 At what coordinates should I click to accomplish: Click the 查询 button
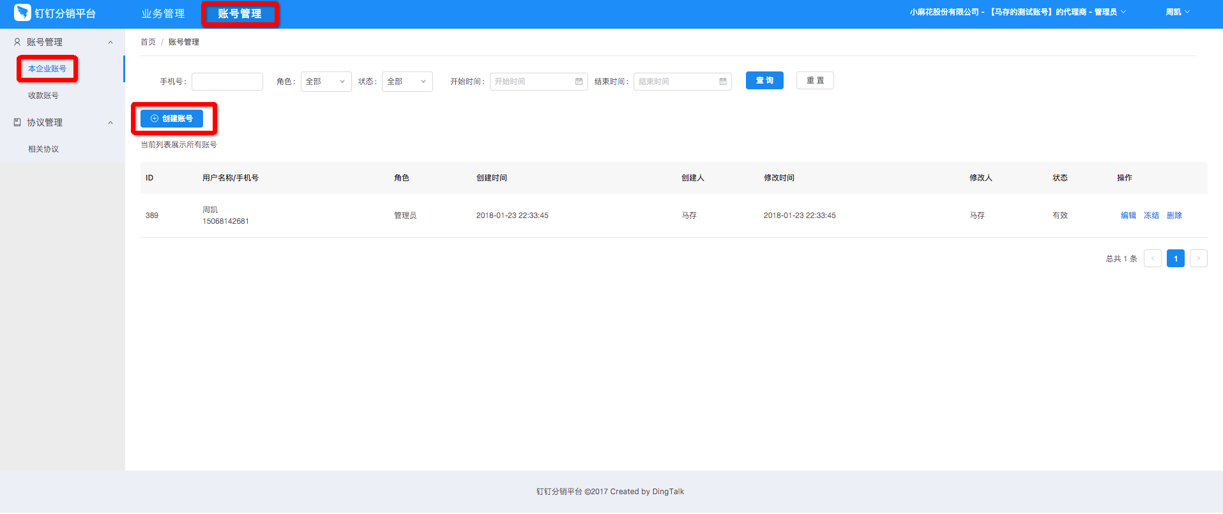pyautogui.click(x=764, y=80)
